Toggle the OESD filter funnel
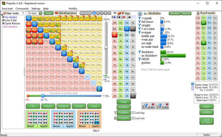This screenshot has height=137, width=222. 140,59
